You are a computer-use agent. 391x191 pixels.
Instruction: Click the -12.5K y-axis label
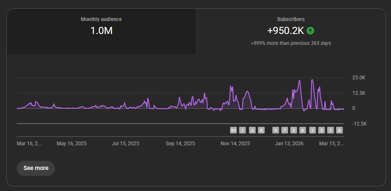click(x=360, y=124)
